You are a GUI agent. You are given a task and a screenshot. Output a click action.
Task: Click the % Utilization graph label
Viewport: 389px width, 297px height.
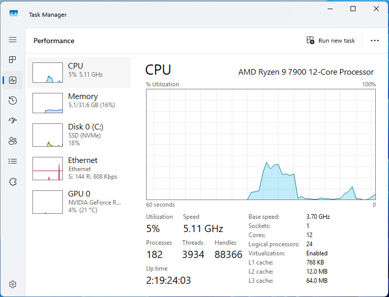point(162,84)
